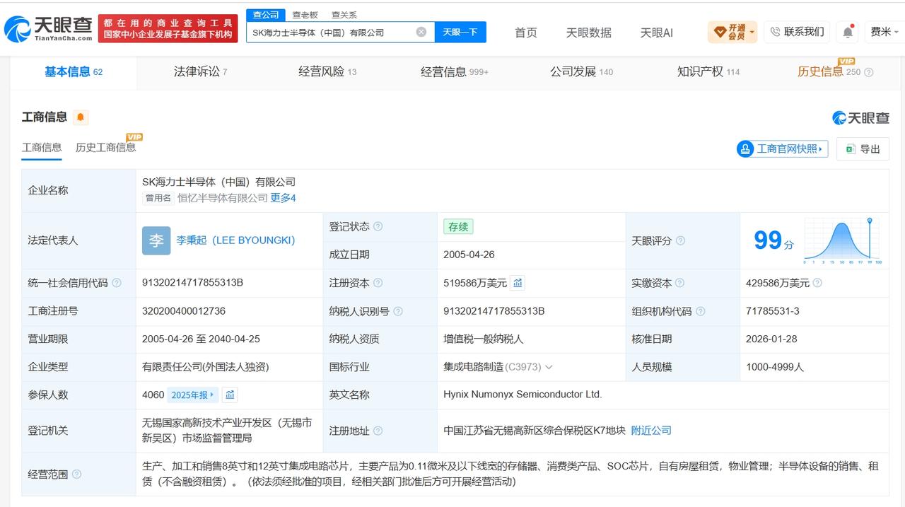
Task: Click credit code 91320214717855313B under 统一社会信用代码
Action: click(x=192, y=283)
